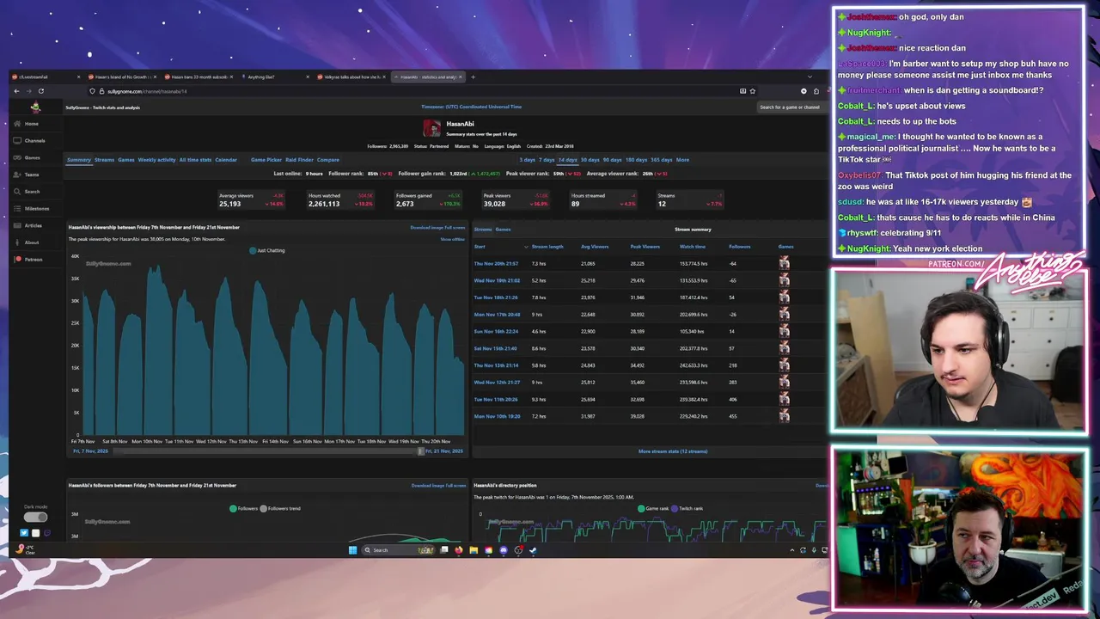The width and height of the screenshot is (1100, 619).
Task: Open the Twitch icon below Dark mode
Action: point(46,533)
